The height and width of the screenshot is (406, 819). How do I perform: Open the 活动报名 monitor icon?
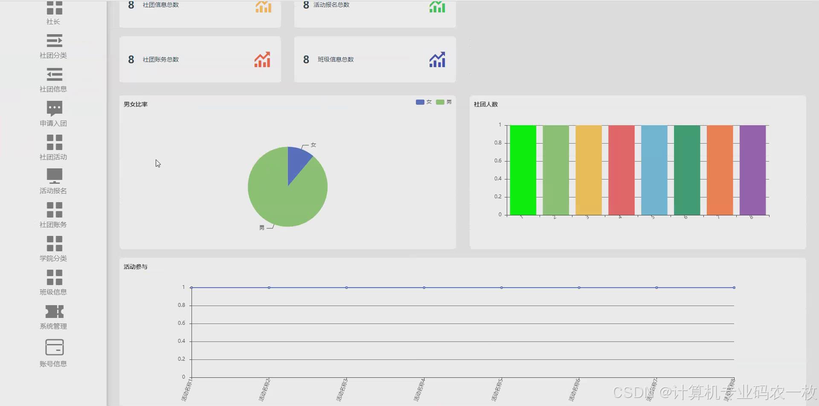click(54, 176)
